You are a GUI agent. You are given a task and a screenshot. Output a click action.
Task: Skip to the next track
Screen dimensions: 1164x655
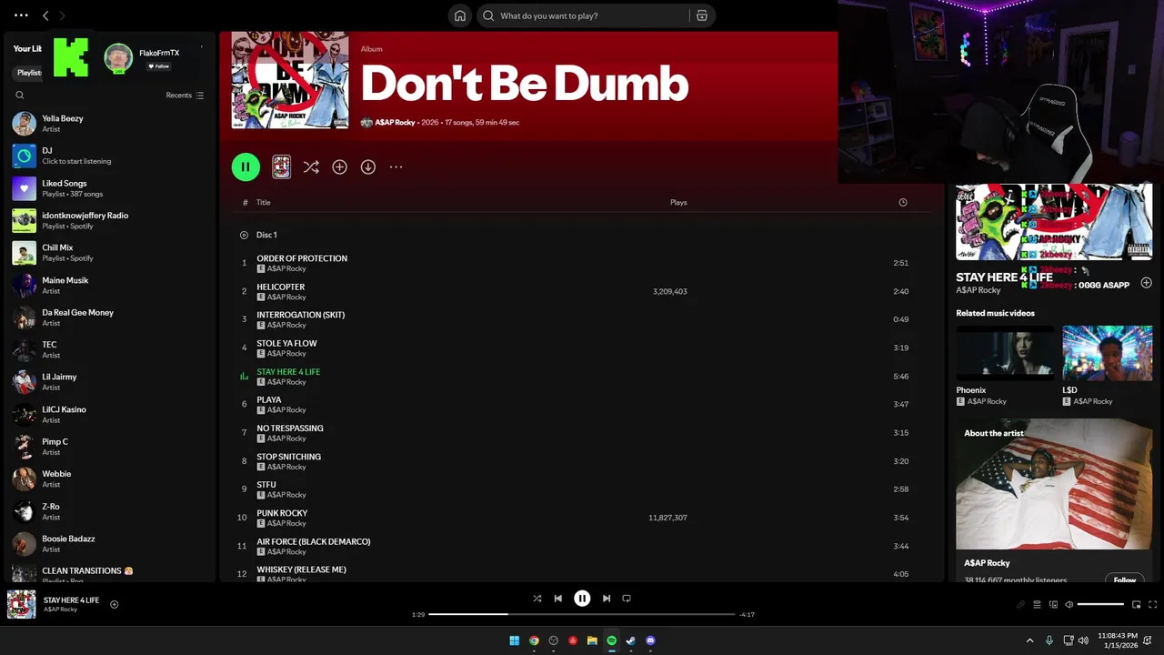click(x=607, y=599)
